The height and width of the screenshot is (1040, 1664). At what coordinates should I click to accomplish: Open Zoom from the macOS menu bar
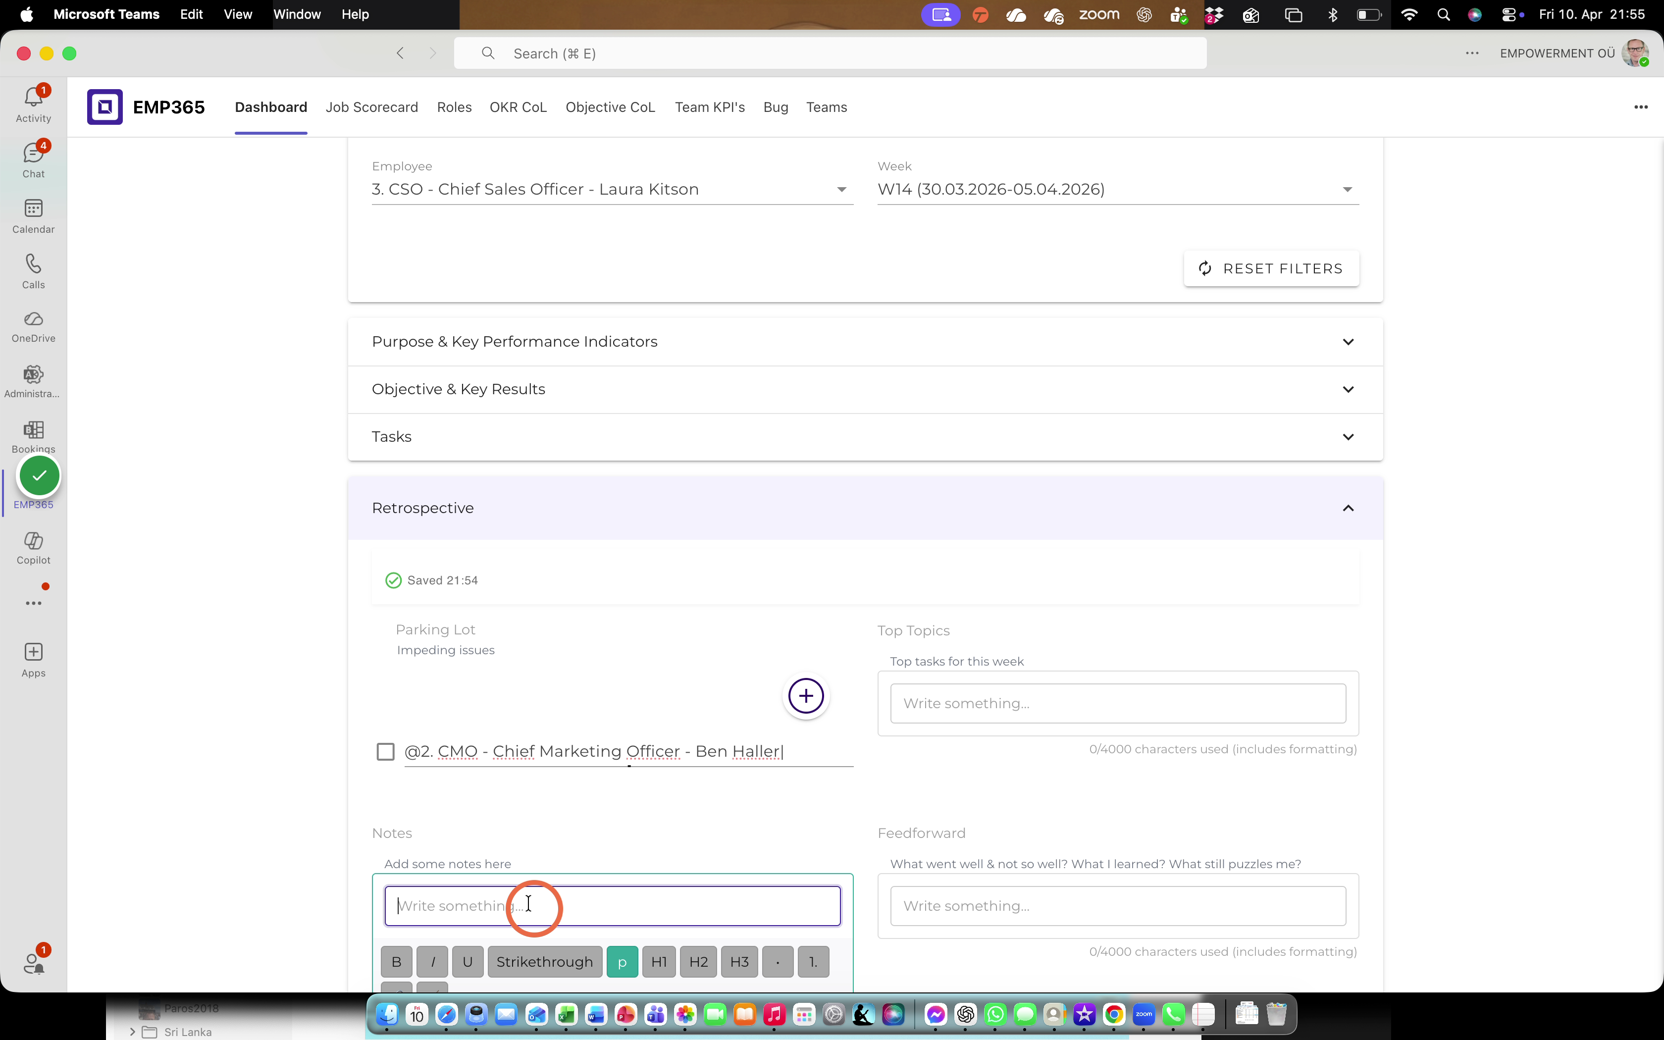pos(1099,14)
